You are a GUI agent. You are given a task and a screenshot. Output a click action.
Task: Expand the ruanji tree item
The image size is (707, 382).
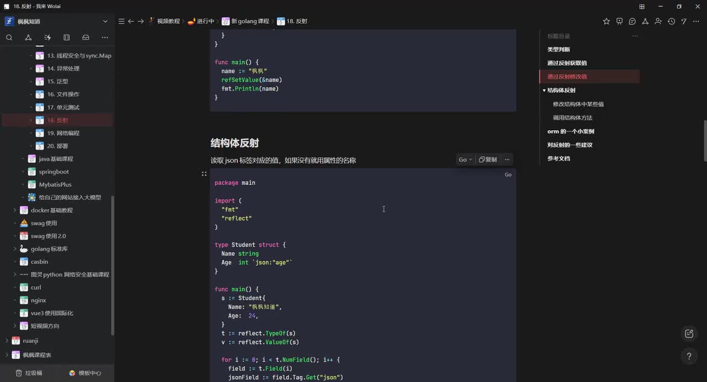click(x=7, y=341)
